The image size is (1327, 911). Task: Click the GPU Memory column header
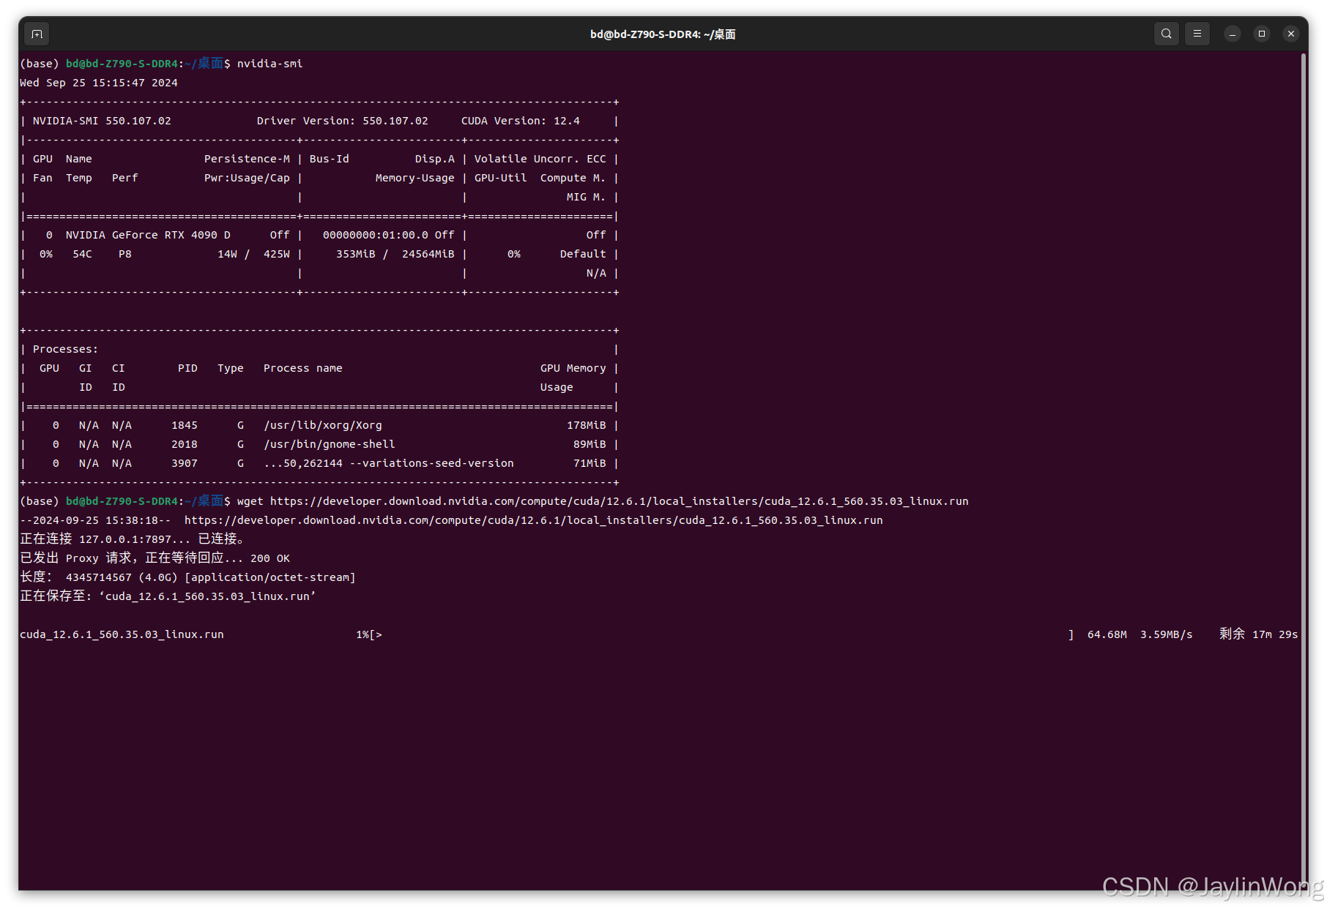[573, 368]
